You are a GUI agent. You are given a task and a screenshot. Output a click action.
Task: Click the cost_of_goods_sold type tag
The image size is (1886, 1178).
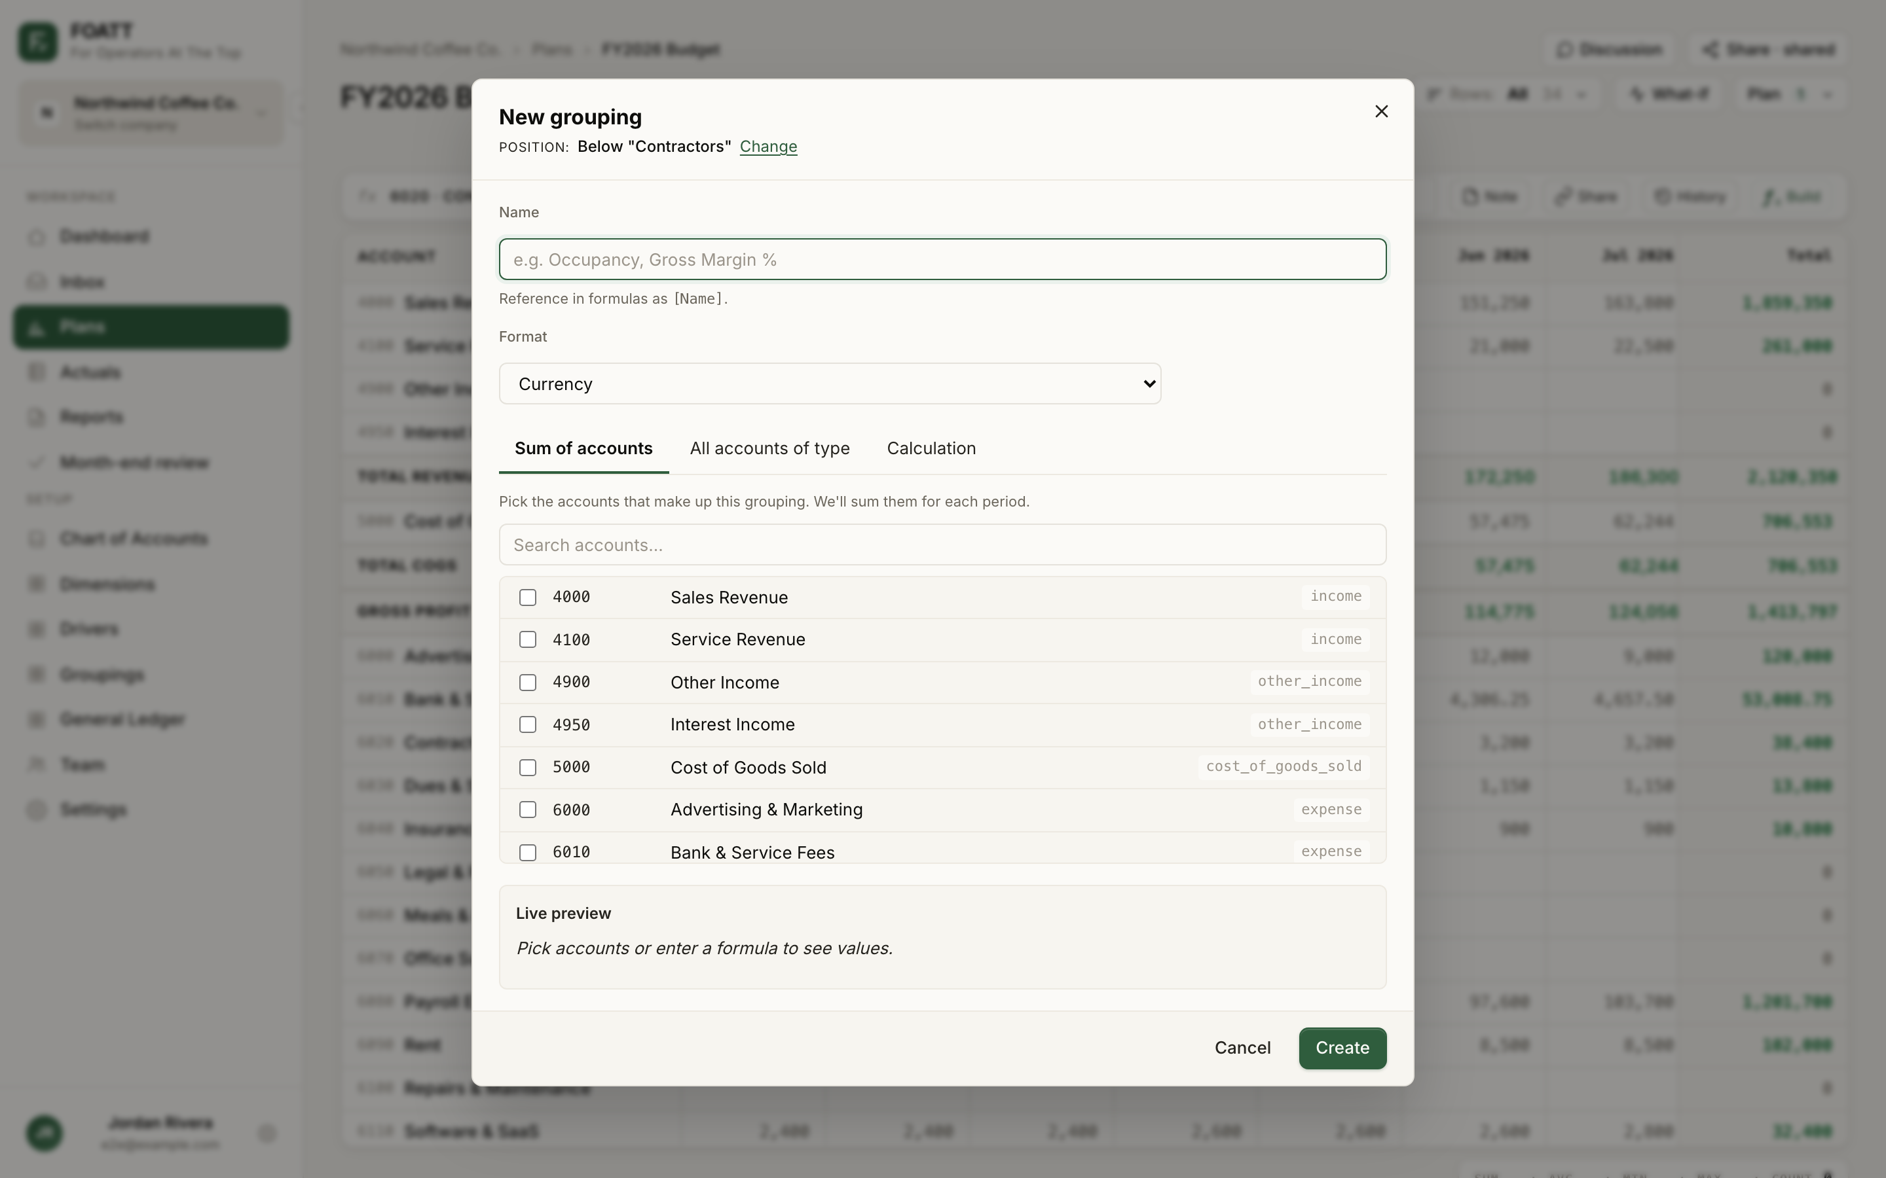click(1284, 766)
